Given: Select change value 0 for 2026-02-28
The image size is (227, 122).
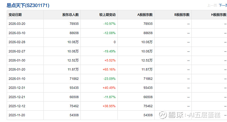Looking at the screenshot, I should (115, 42).
